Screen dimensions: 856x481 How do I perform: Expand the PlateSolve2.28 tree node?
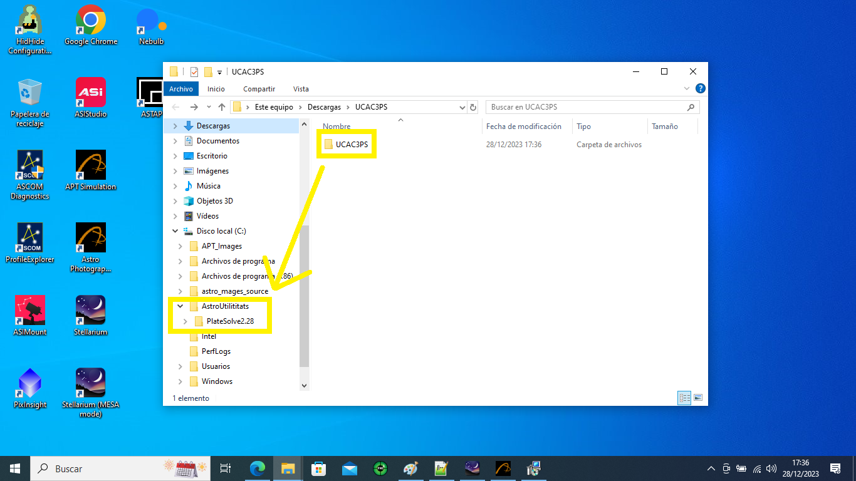(x=185, y=321)
